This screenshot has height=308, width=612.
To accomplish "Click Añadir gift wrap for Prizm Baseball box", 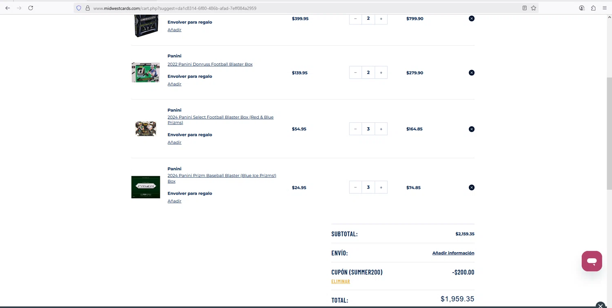I will click(x=174, y=201).
